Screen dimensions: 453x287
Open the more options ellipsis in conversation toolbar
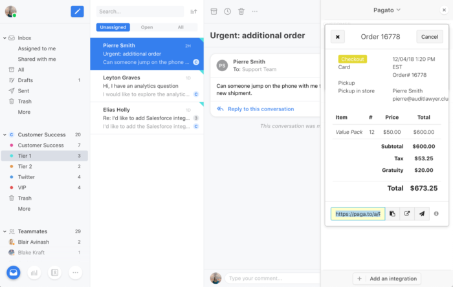[254, 12]
